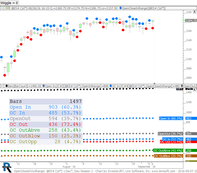
Task: Click the 2060 price scale label
Action: point(189,78)
